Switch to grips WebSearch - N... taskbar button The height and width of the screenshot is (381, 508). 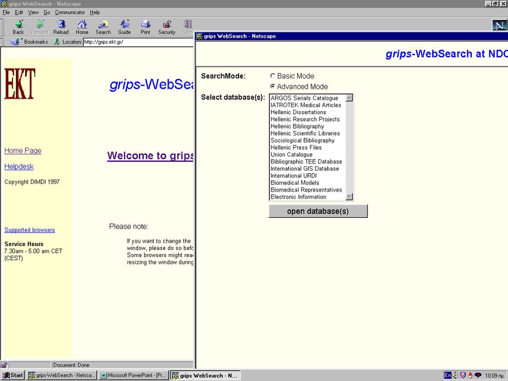click(x=205, y=376)
